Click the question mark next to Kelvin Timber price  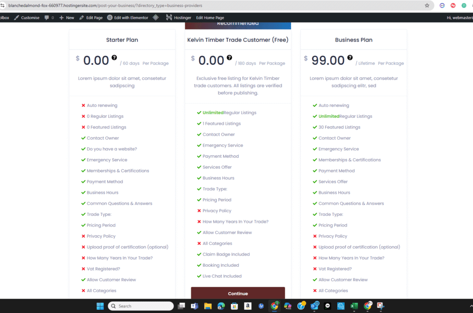[x=229, y=58]
